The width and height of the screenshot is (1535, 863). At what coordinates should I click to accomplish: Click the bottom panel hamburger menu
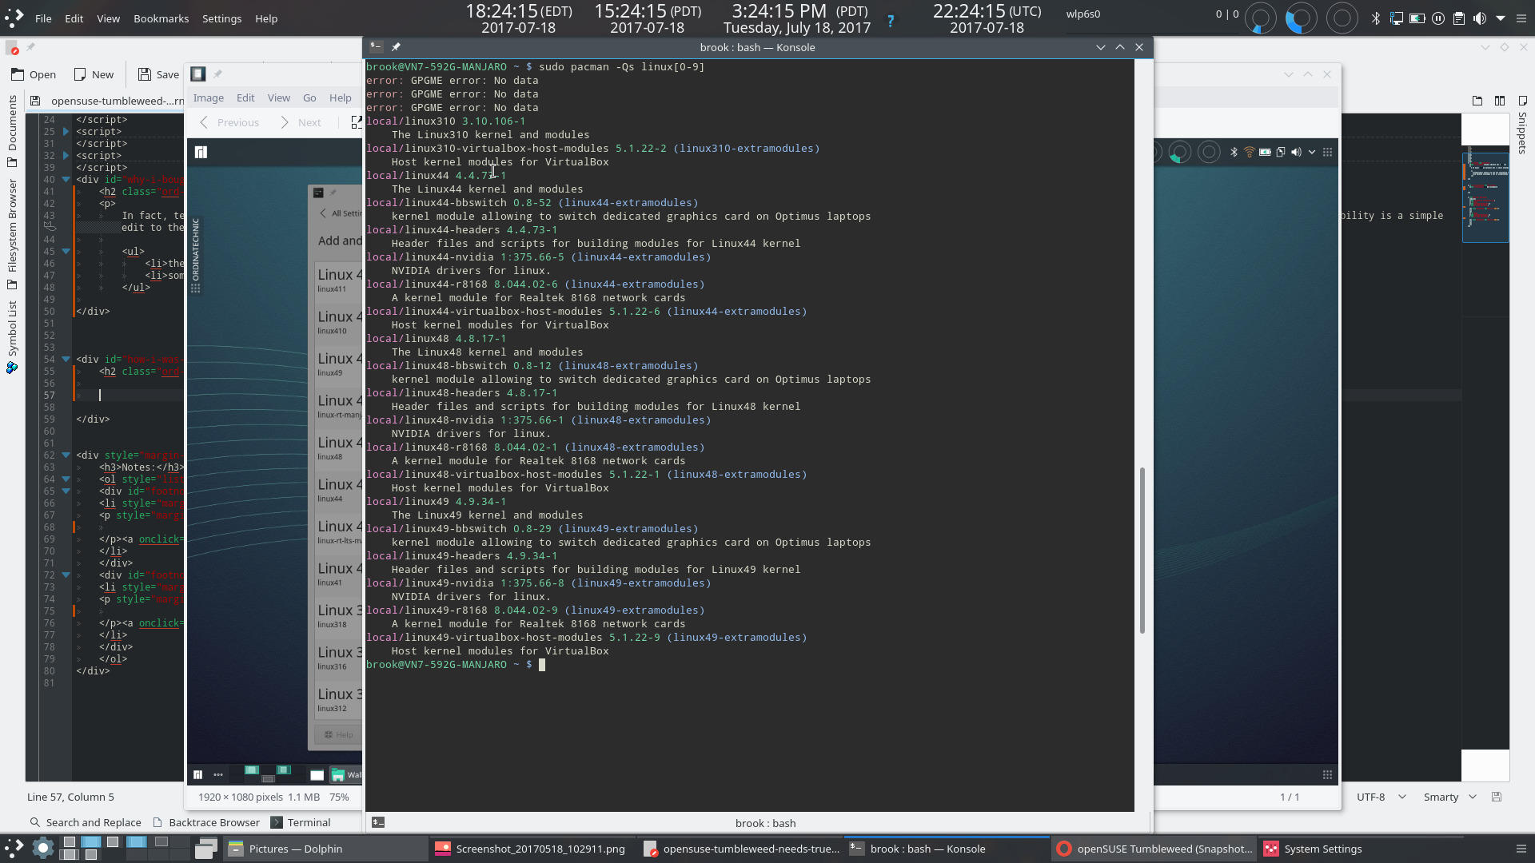[x=1521, y=849]
